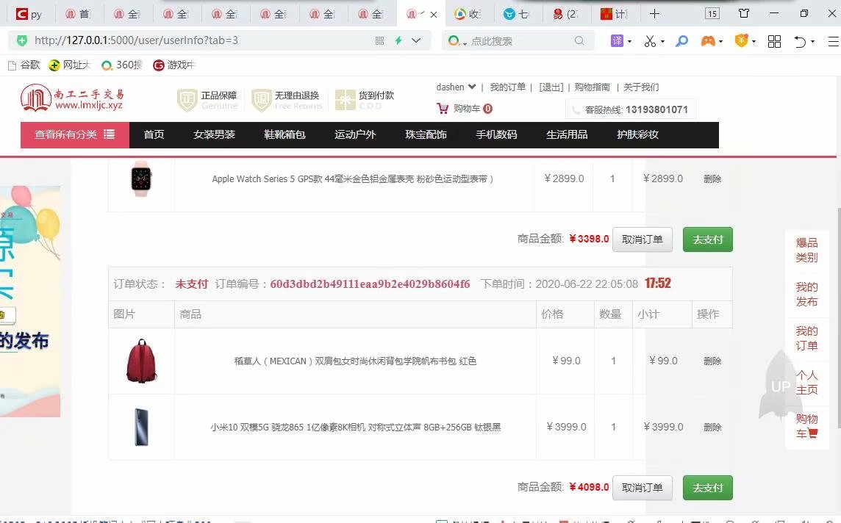Open the 关于我们 link
The image size is (841, 523).
[641, 87]
